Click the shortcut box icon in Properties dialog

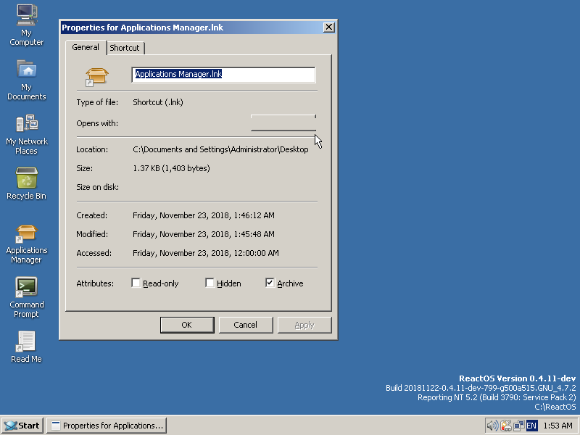96,77
